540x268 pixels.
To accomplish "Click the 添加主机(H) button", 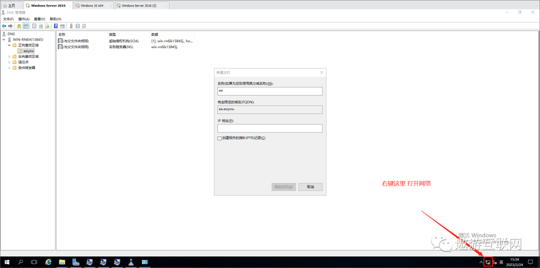I will pos(283,186).
